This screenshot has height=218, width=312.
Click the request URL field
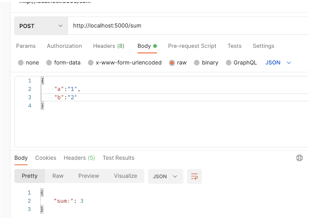(188, 26)
